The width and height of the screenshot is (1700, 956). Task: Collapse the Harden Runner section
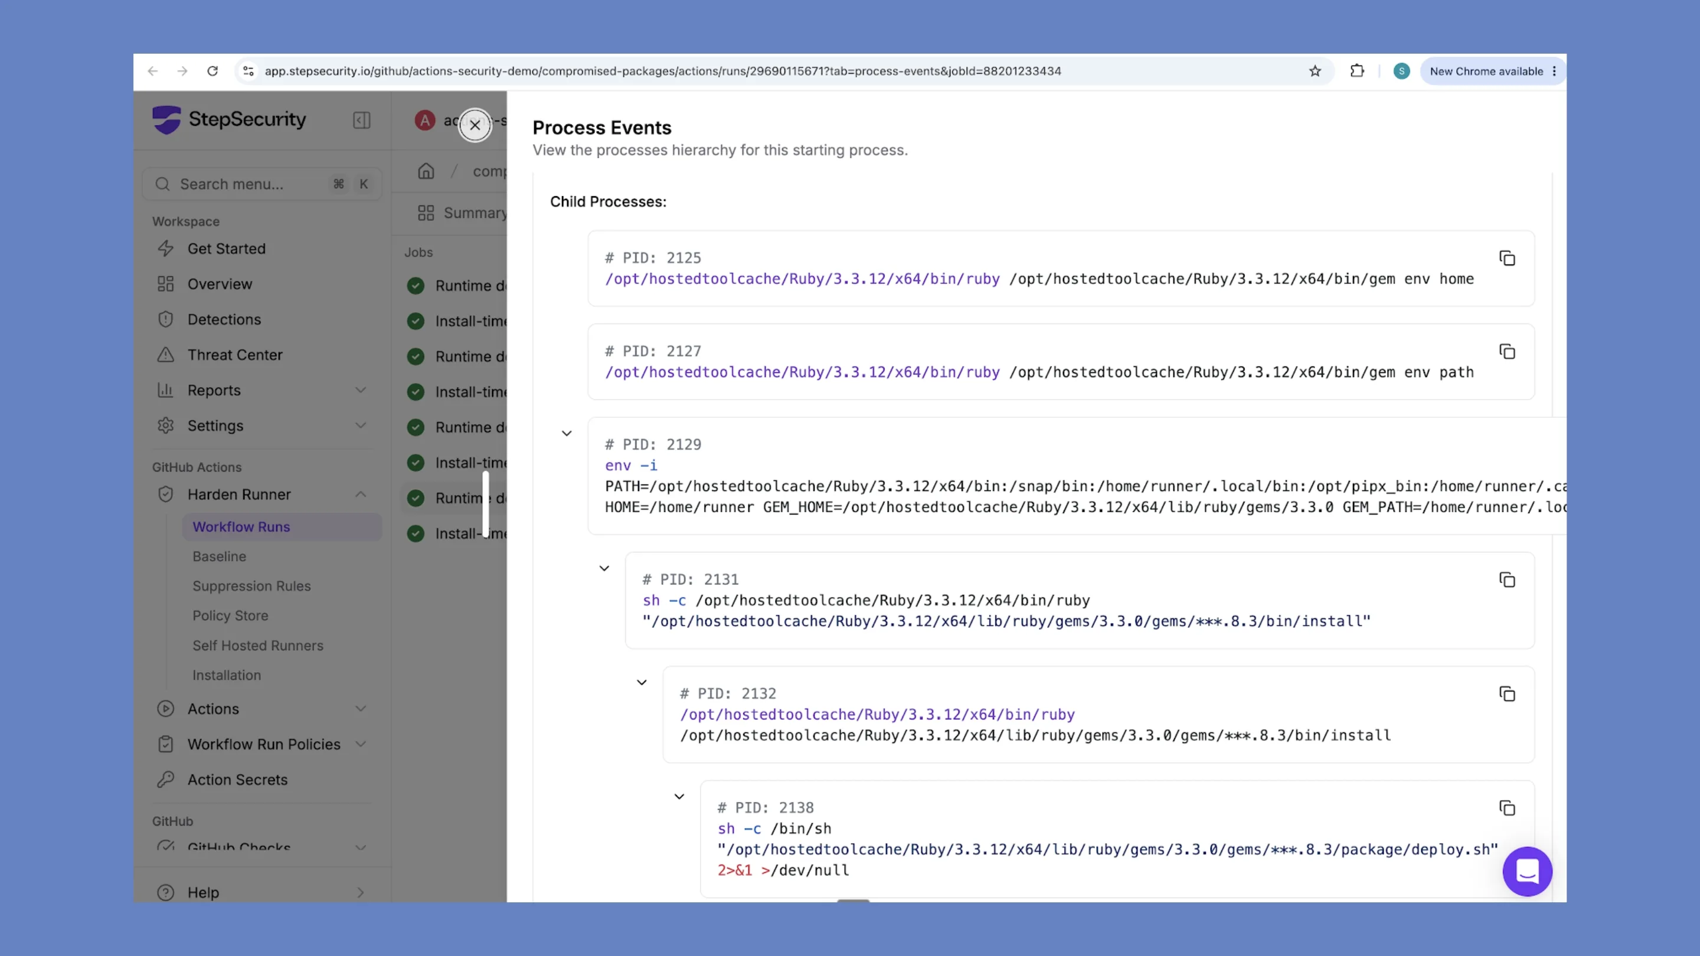262,495
